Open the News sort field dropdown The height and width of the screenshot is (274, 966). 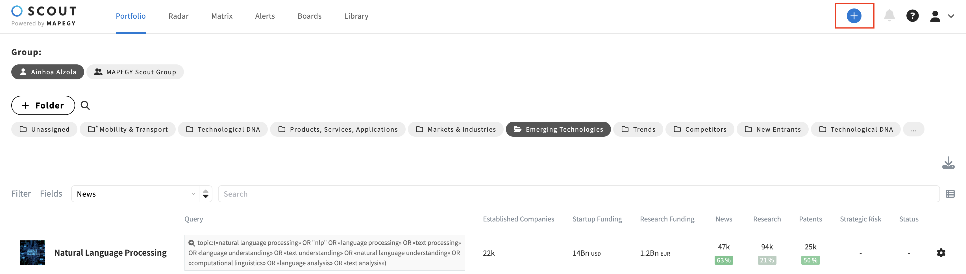pos(135,194)
